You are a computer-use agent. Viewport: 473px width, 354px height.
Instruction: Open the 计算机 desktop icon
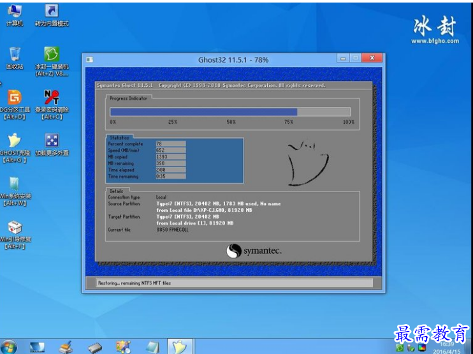coord(15,15)
